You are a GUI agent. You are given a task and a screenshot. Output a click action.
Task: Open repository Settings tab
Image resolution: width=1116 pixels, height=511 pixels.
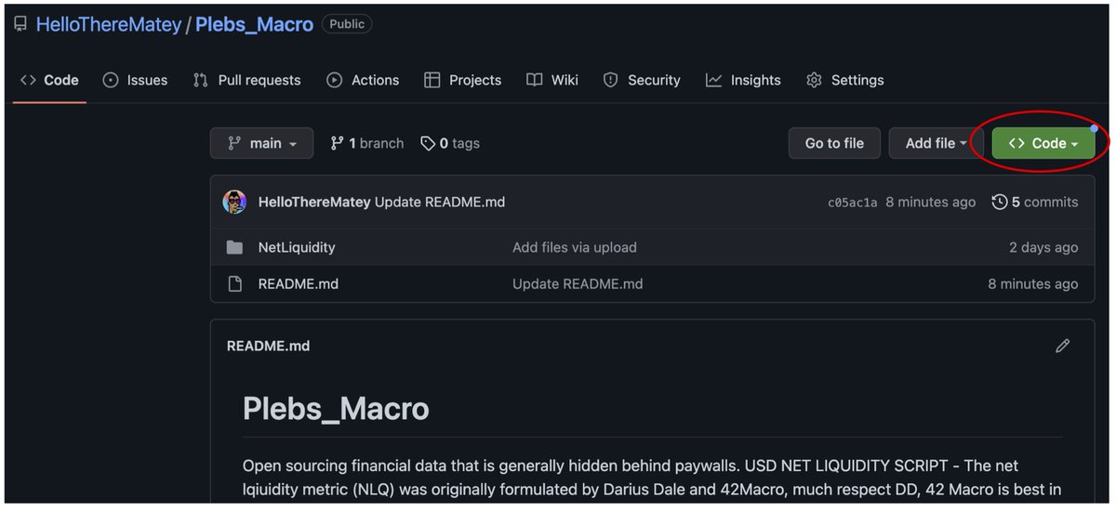[x=844, y=80]
